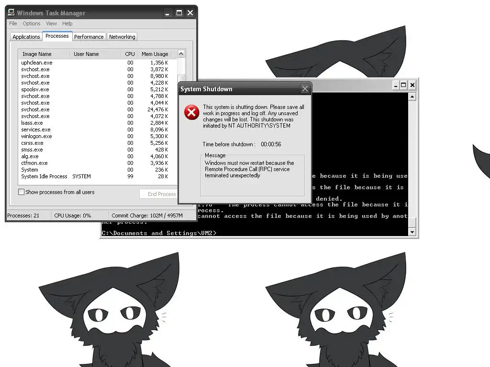Select the services.exe process row

[x=95, y=130]
